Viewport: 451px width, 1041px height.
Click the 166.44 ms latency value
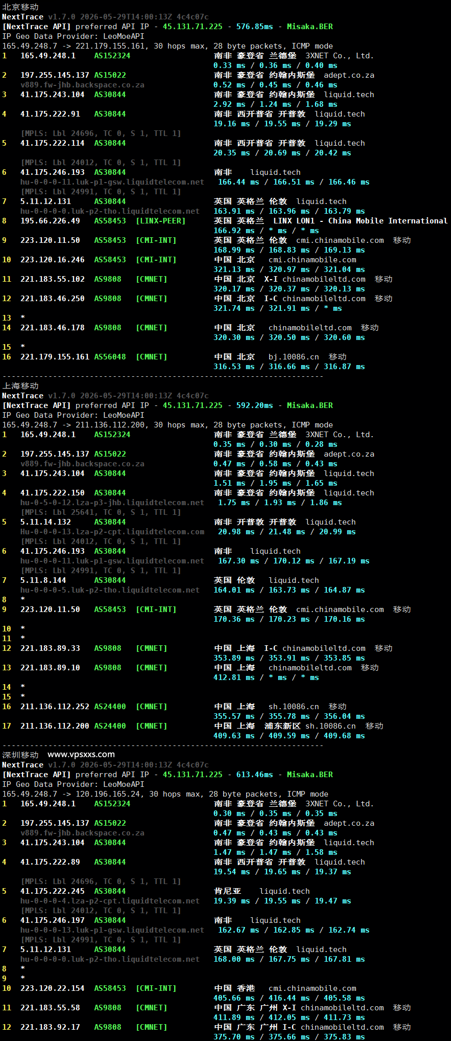(239, 182)
